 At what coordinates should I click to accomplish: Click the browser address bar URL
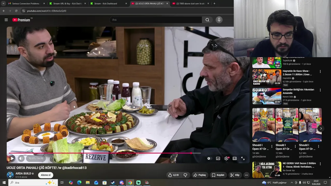pos(47,11)
